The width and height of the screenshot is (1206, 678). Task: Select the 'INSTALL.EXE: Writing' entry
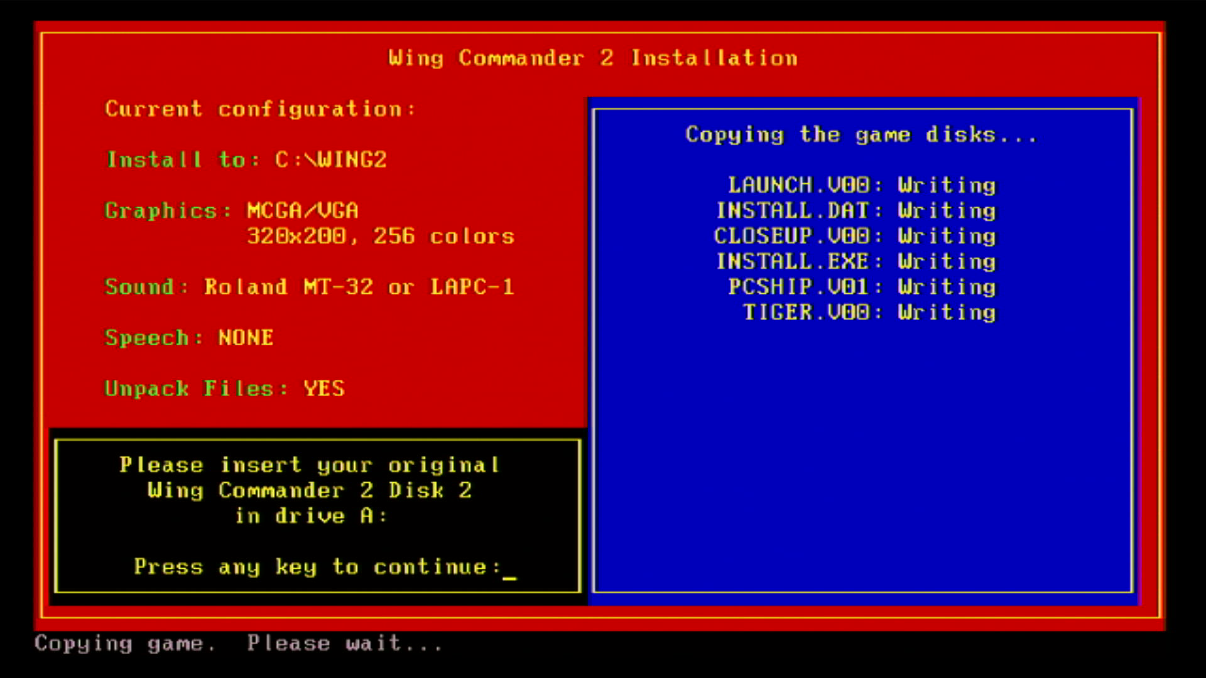coord(856,262)
